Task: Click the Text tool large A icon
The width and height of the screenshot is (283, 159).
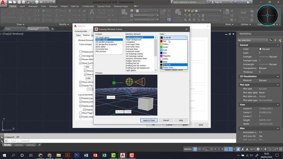Action: click(92, 12)
